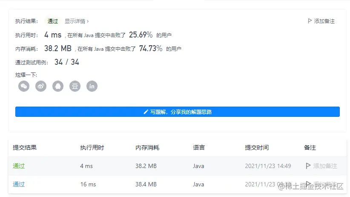Click the 内存消耗 column header
This screenshot has width=350, height=197.
(x=147, y=148)
